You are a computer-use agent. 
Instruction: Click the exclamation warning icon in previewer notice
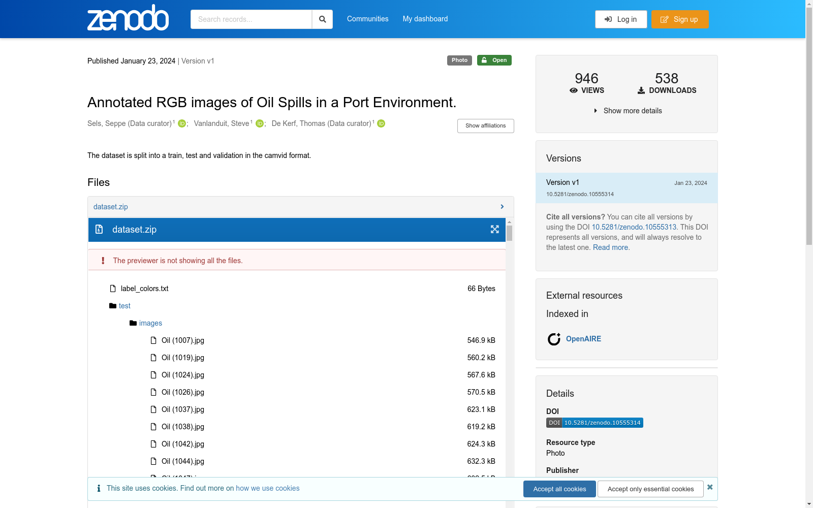[103, 261]
